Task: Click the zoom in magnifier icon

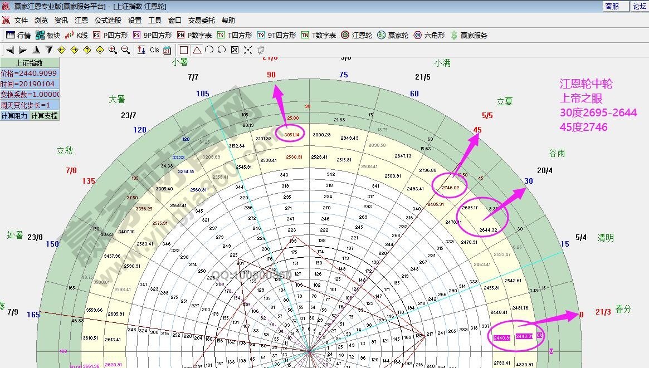Action: tap(113, 50)
